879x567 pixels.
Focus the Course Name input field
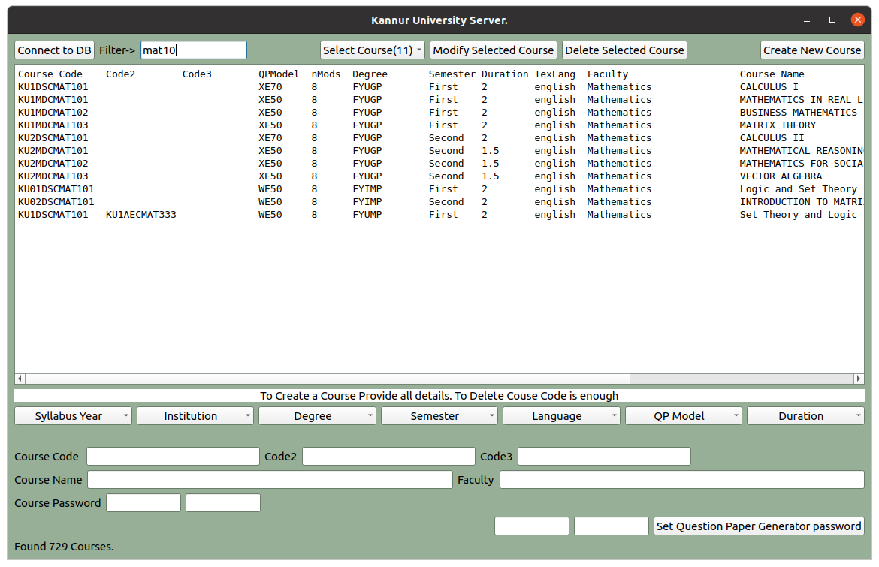click(x=270, y=480)
